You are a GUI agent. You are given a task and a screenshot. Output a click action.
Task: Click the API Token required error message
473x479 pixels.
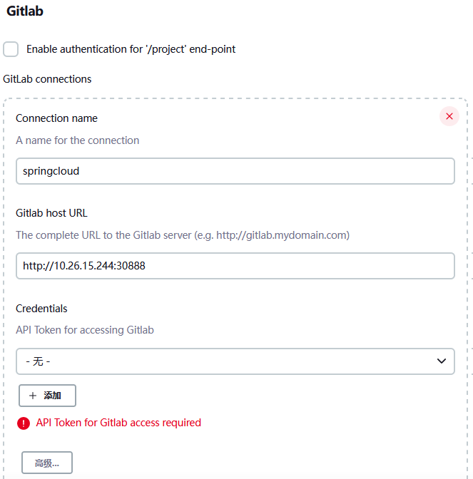(x=118, y=423)
